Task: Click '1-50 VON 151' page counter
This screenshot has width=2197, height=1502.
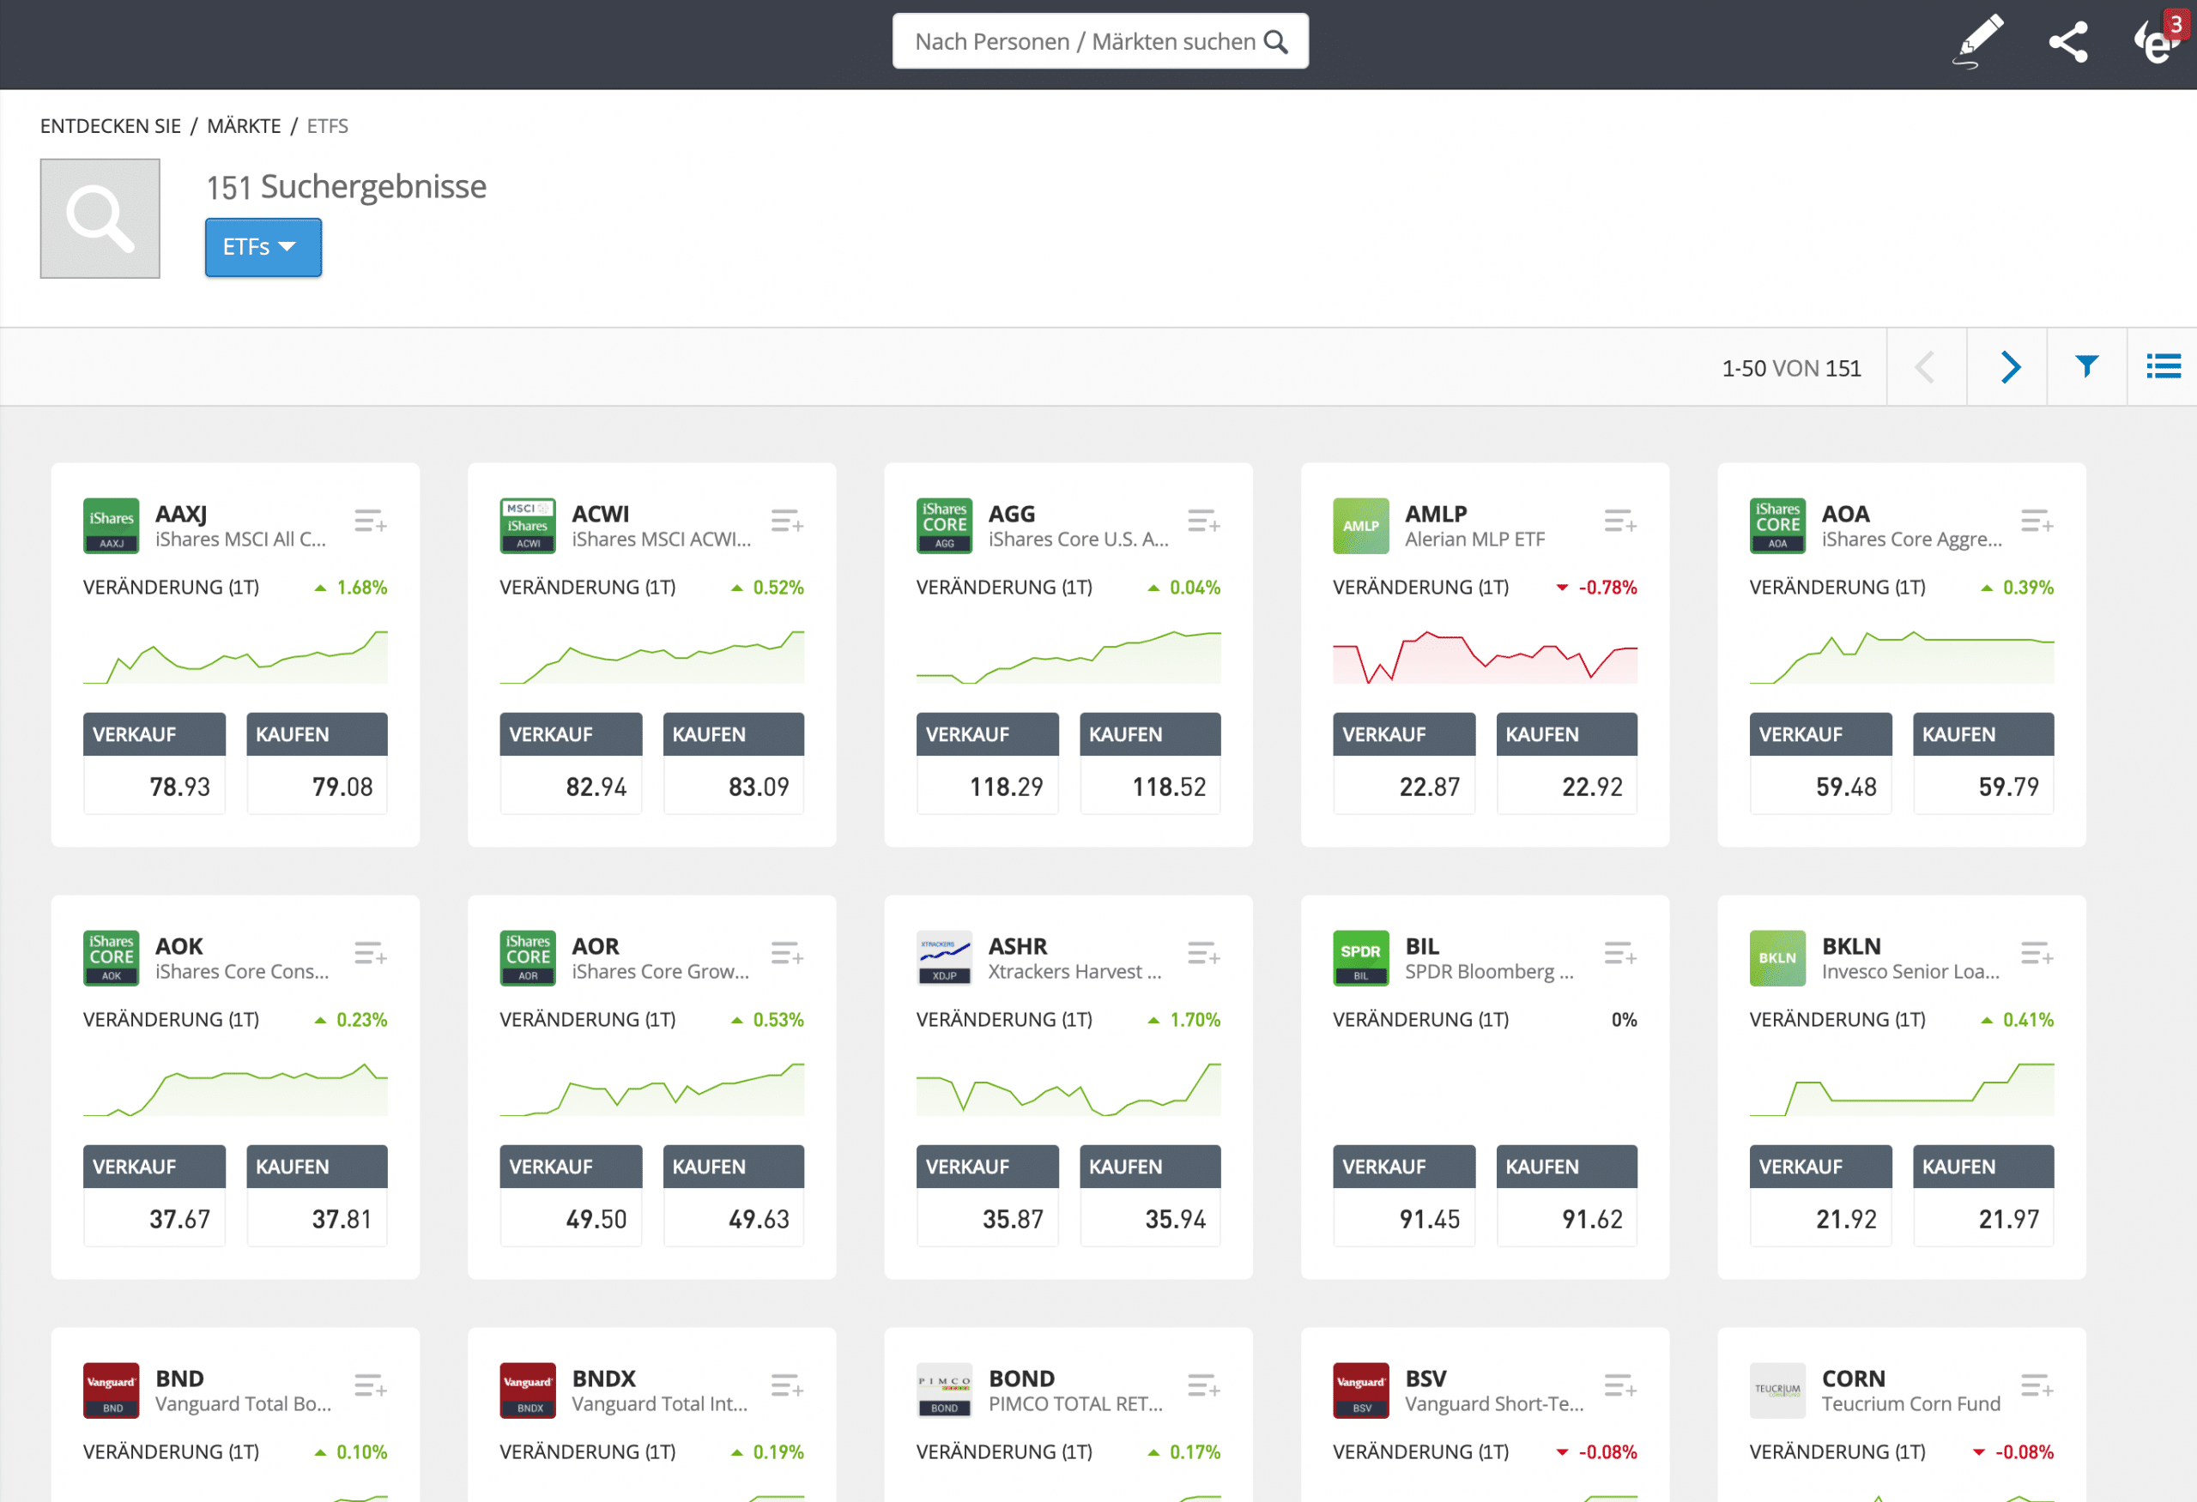Action: (1791, 368)
